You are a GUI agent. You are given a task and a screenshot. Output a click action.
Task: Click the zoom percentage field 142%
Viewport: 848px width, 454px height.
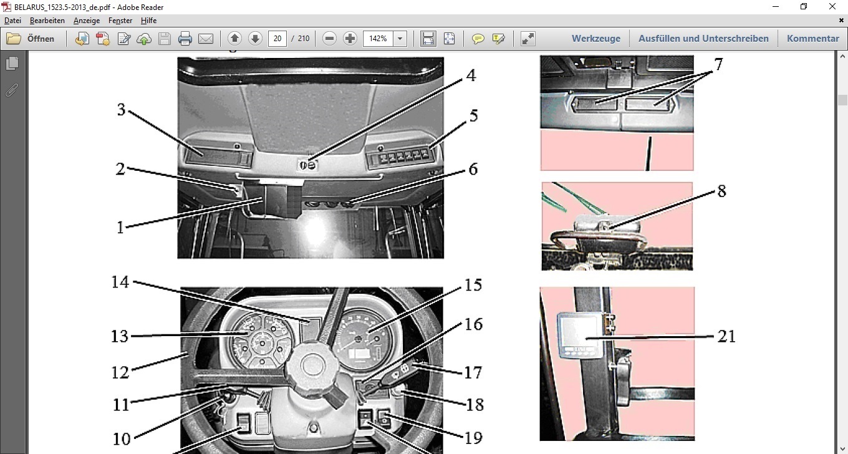[x=378, y=39]
